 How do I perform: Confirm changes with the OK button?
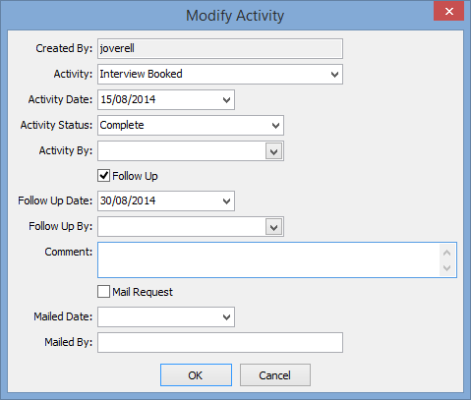click(x=196, y=375)
